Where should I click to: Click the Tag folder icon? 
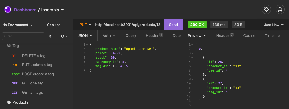tap(9, 45)
